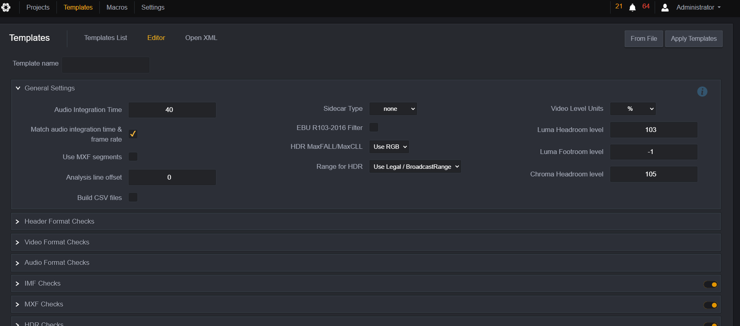Enable the Use MXF segments checkbox
This screenshot has width=740, height=326.
[133, 157]
